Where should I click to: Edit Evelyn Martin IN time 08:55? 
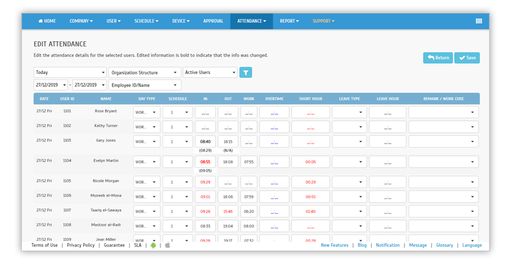click(x=205, y=162)
